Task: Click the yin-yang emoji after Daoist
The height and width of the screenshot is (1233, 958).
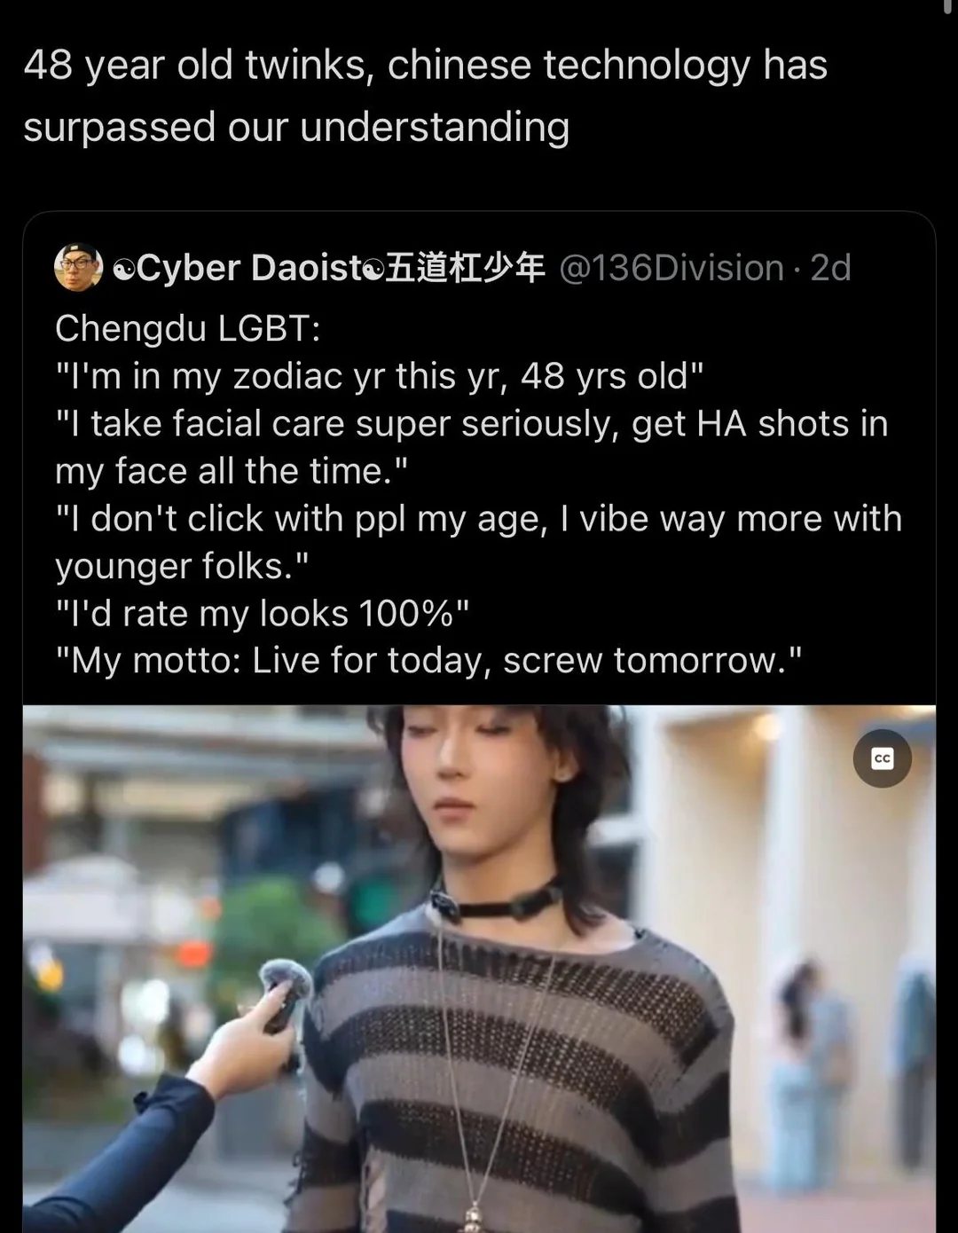Action: point(375,270)
